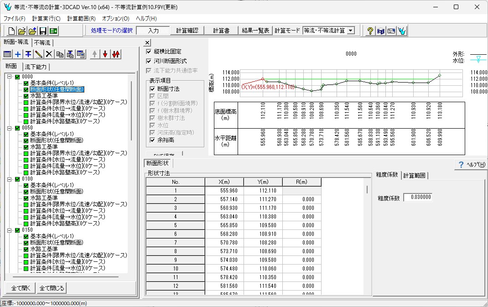Screen dimensions: 488x307
Task: Collapse the 0100 section tree node
Action: click(x=10, y=179)
